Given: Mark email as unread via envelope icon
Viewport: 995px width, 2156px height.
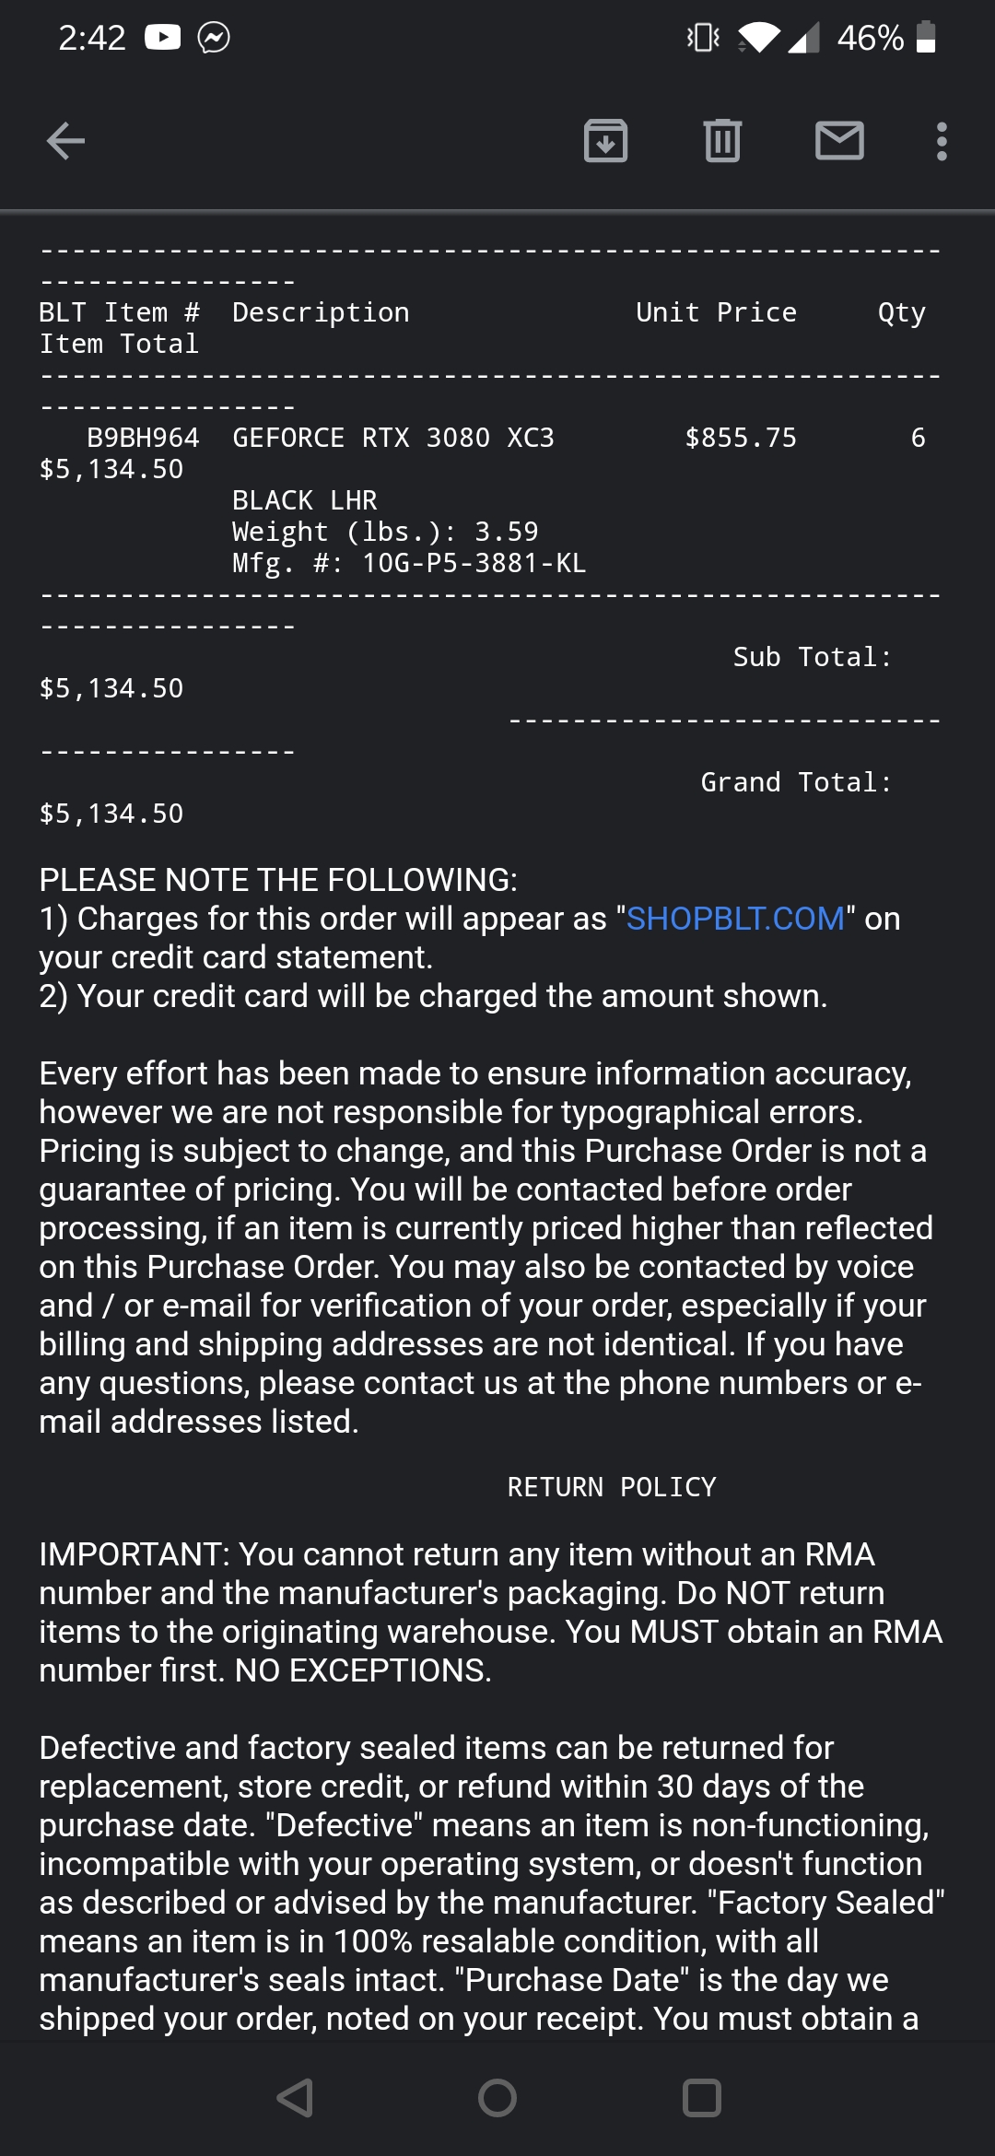Looking at the screenshot, I should (x=839, y=141).
